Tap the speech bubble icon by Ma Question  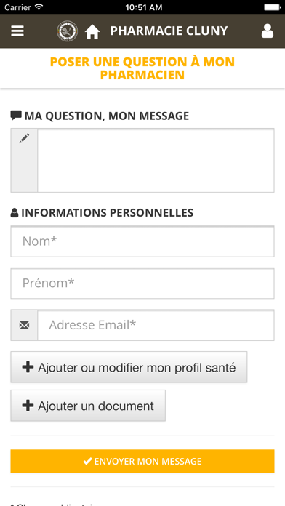click(x=16, y=115)
